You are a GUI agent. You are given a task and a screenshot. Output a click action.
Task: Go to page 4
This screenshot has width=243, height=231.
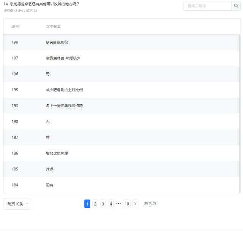111,204
